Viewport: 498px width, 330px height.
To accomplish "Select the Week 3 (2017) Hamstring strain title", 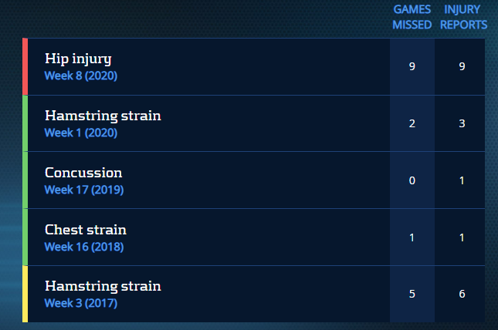I will point(103,286).
